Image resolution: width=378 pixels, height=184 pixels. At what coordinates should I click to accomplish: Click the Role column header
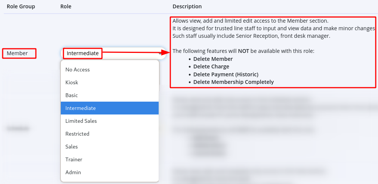click(x=66, y=6)
